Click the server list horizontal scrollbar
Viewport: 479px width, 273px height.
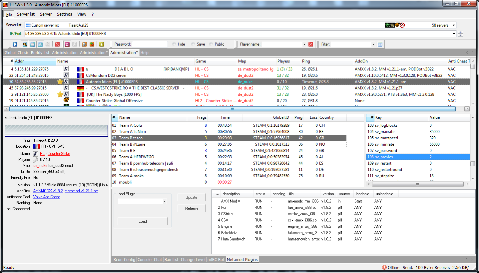pyautogui.click(x=232, y=109)
